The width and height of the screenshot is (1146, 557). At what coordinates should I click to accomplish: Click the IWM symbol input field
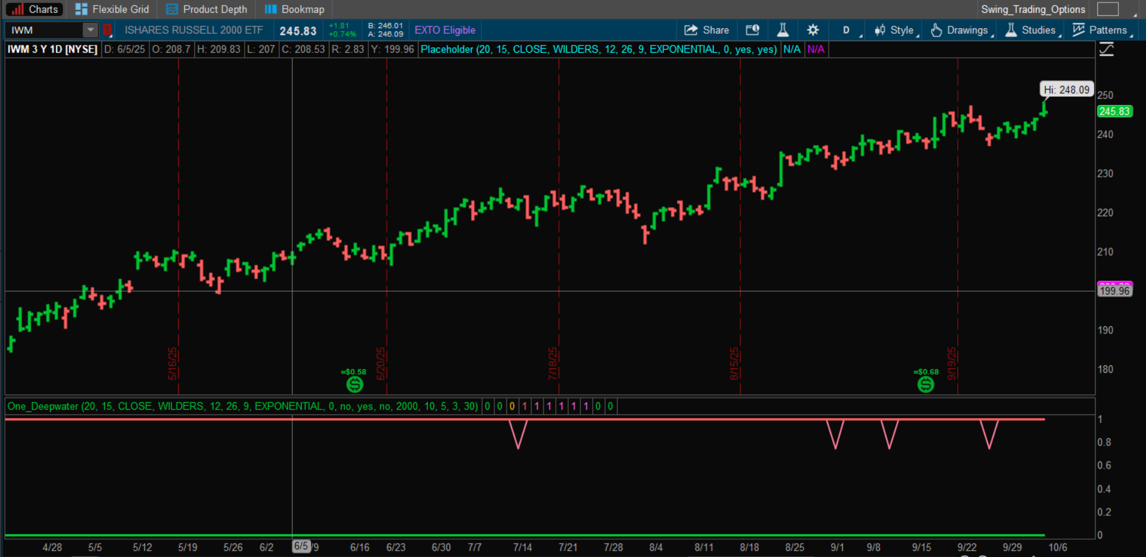pos(44,30)
